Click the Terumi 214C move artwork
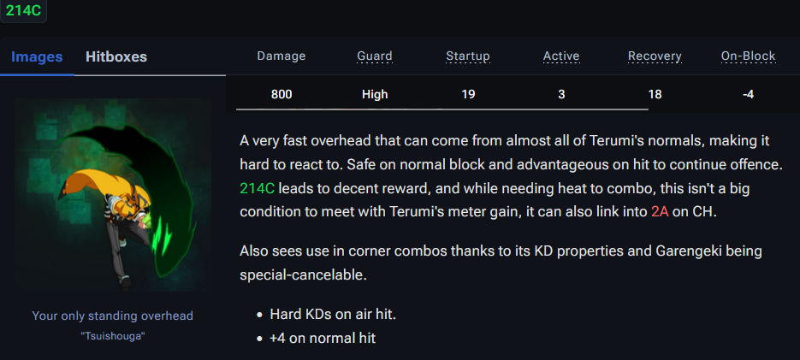The width and height of the screenshot is (800, 360). pos(112,195)
